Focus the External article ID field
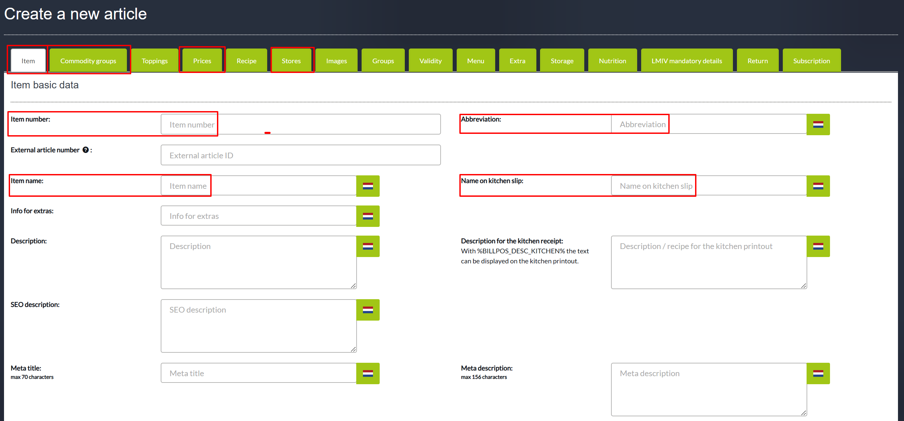 click(300, 155)
